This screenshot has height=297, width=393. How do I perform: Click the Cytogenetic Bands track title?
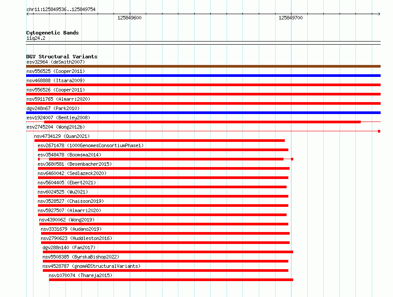(53, 33)
